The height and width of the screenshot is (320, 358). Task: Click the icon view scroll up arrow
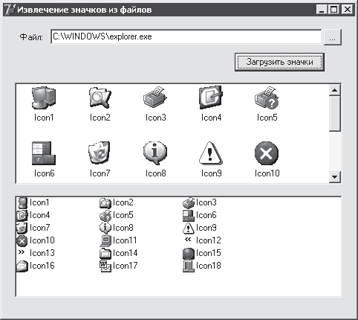pos(335,90)
